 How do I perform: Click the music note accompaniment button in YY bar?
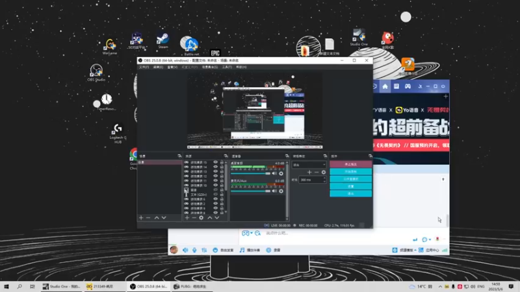tap(250, 250)
